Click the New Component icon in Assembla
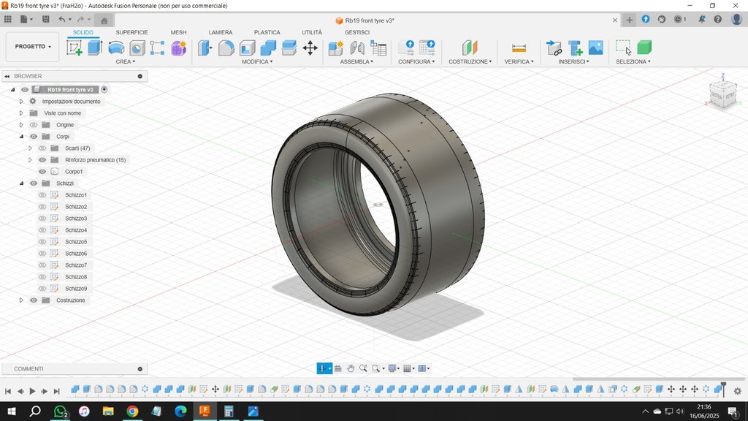The height and width of the screenshot is (421, 748). pos(336,48)
